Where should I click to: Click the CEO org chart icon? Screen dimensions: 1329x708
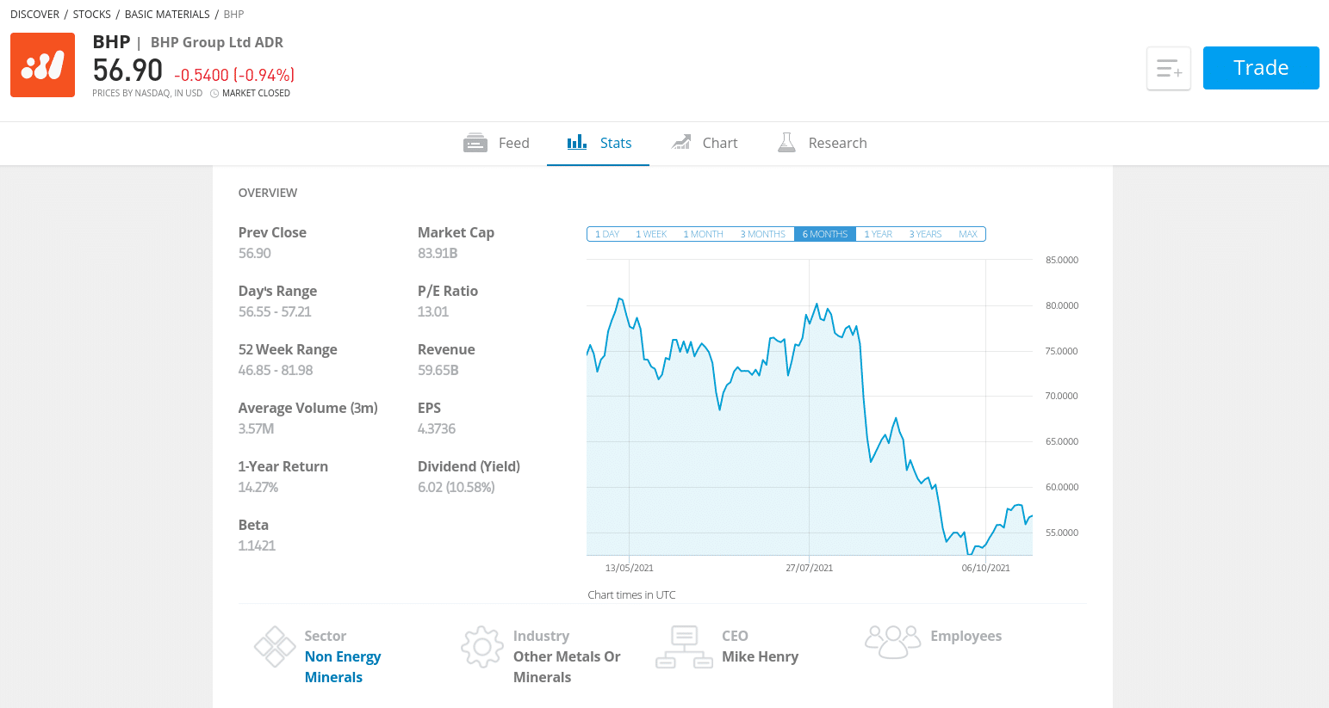click(684, 647)
